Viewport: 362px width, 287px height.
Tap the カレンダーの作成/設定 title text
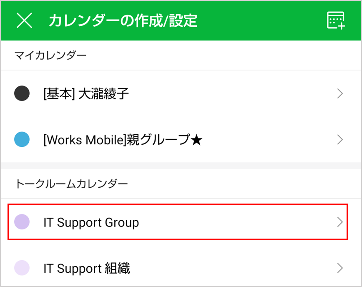pyautogui.click(x=123, y=20)
